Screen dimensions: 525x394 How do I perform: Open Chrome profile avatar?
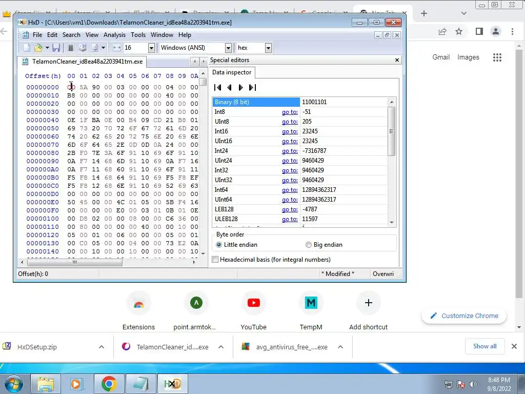click(x=496, y=31)
